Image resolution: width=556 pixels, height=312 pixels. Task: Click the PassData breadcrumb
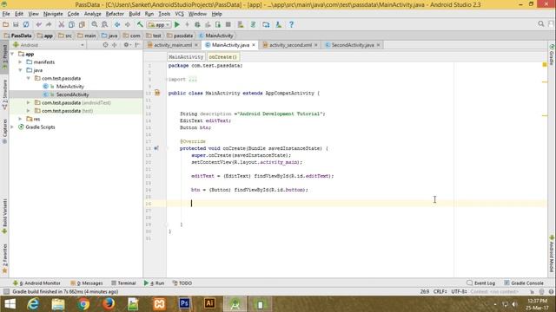pos(17,36)
